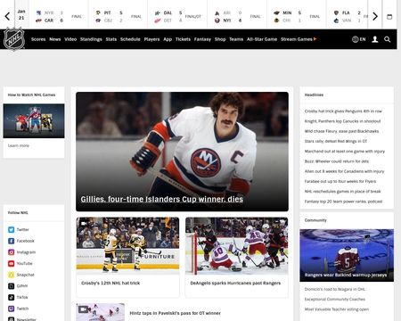401x321 pixels.
Task: Open the user account icon
Action: (375, 39)
